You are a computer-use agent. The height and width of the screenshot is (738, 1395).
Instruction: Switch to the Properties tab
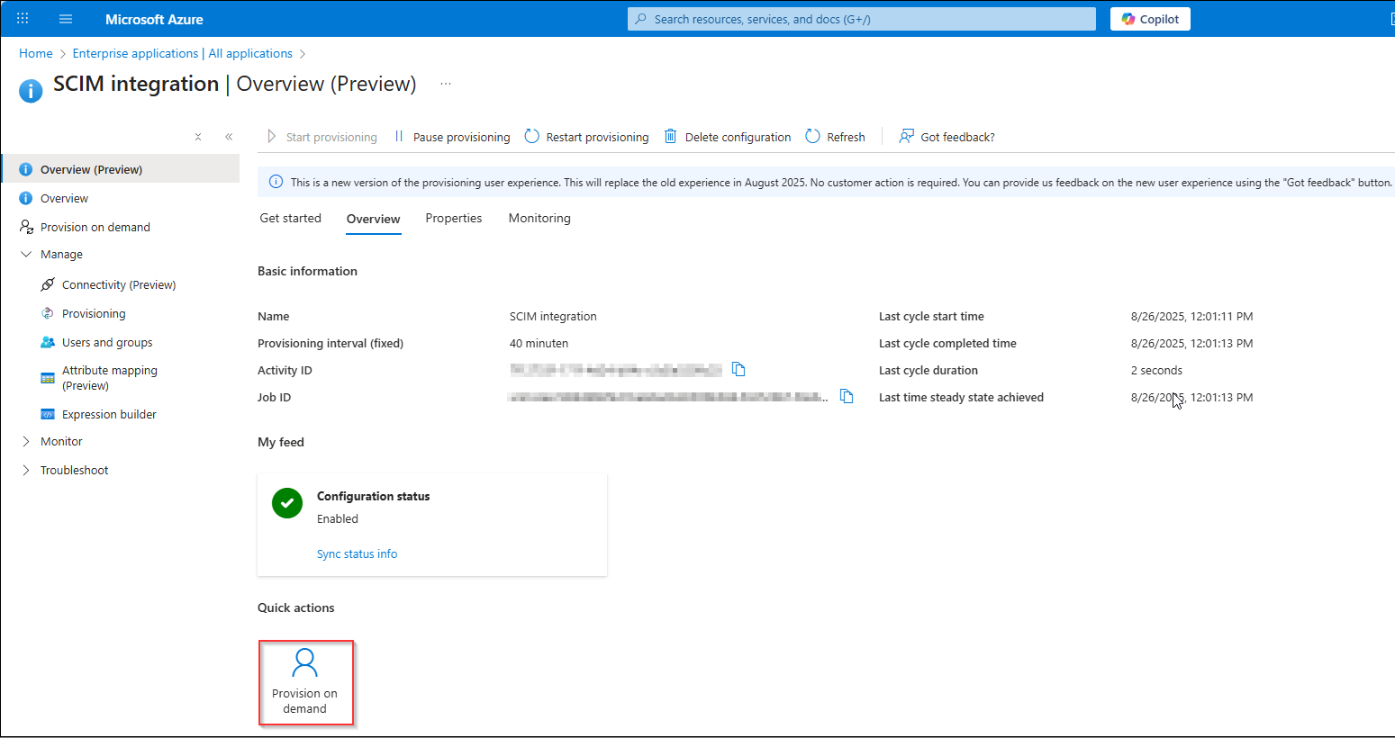click(454, 218)
